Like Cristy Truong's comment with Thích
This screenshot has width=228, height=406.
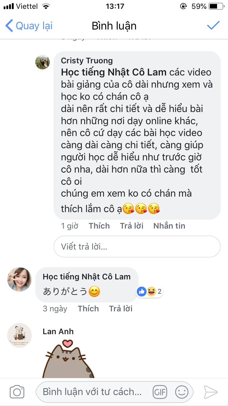tap(99, 226)
